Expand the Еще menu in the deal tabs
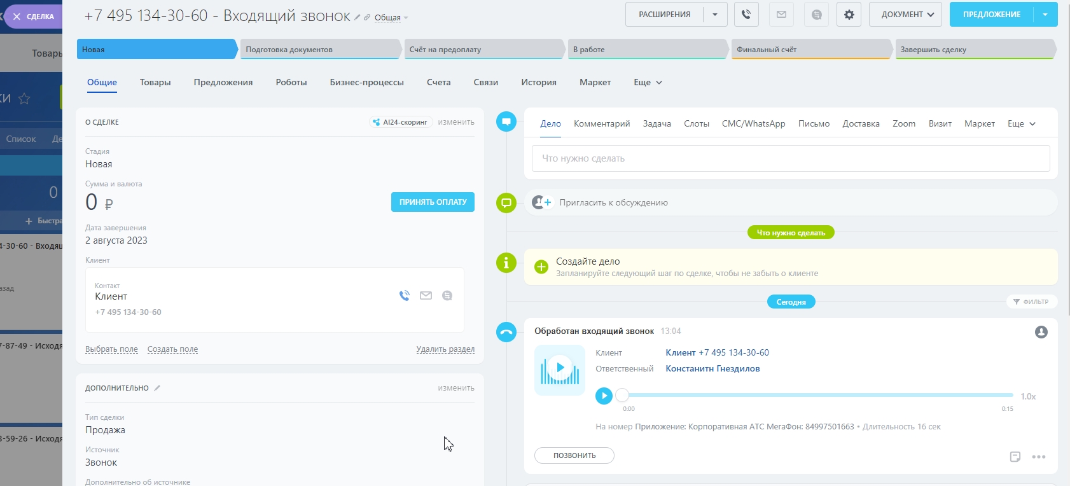Viewport: 1070px width, 486px height. pos(648,83)
